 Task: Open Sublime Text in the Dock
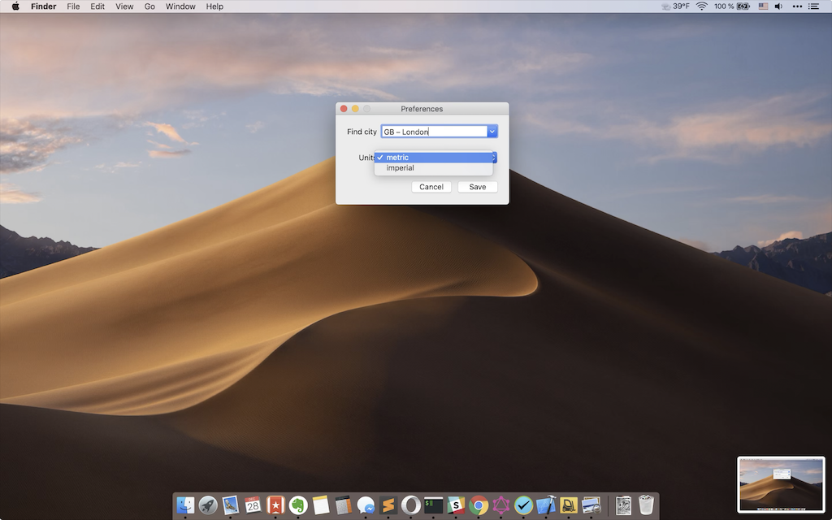click(x=388, y=505)
